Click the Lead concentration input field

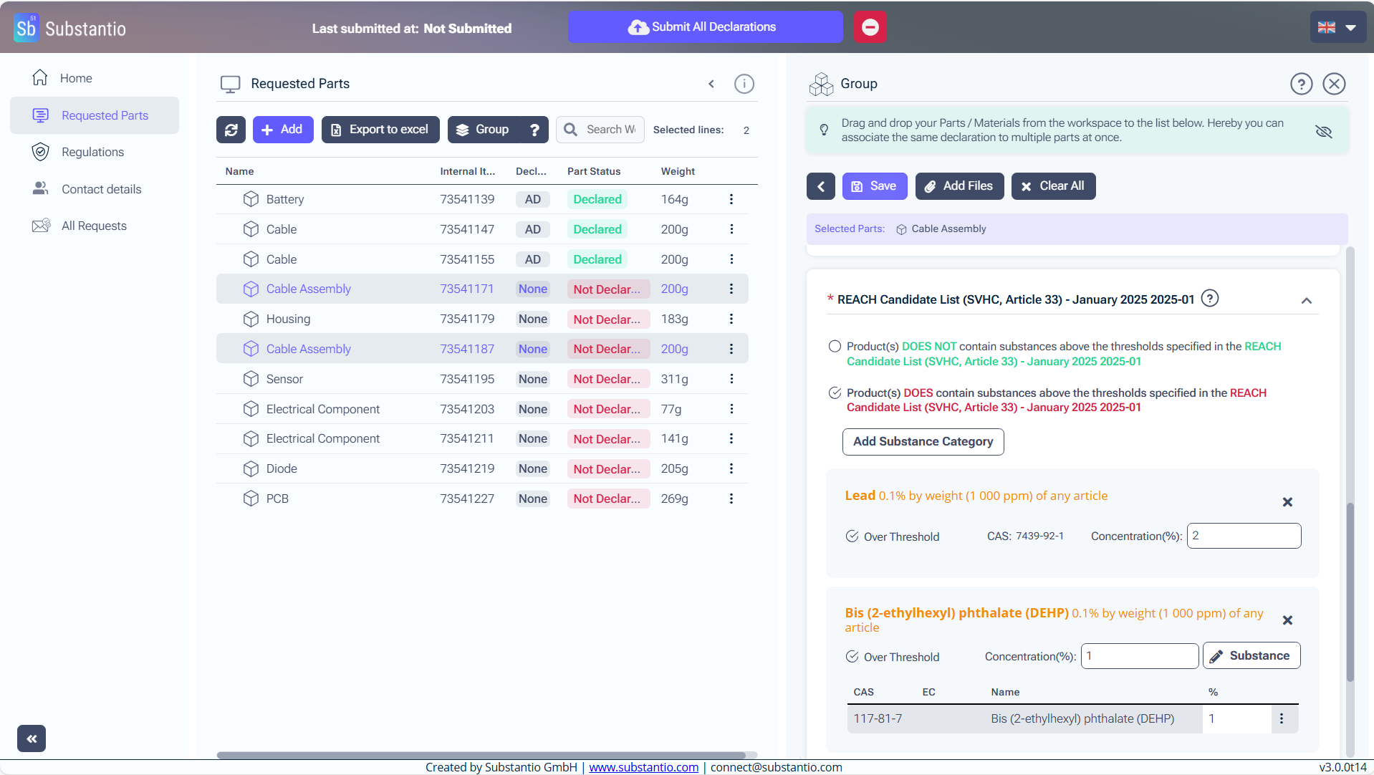click(x=1243, y=536)
